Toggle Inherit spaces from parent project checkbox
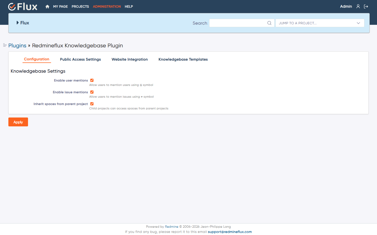 [92, 104]
